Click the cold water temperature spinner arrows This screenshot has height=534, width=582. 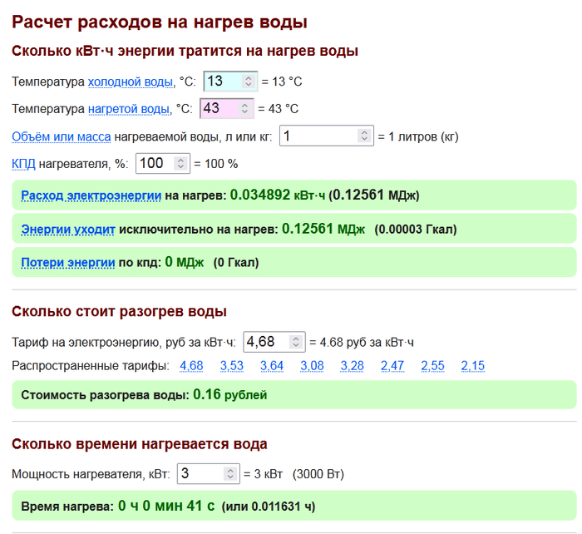click(x=248, y=82)
